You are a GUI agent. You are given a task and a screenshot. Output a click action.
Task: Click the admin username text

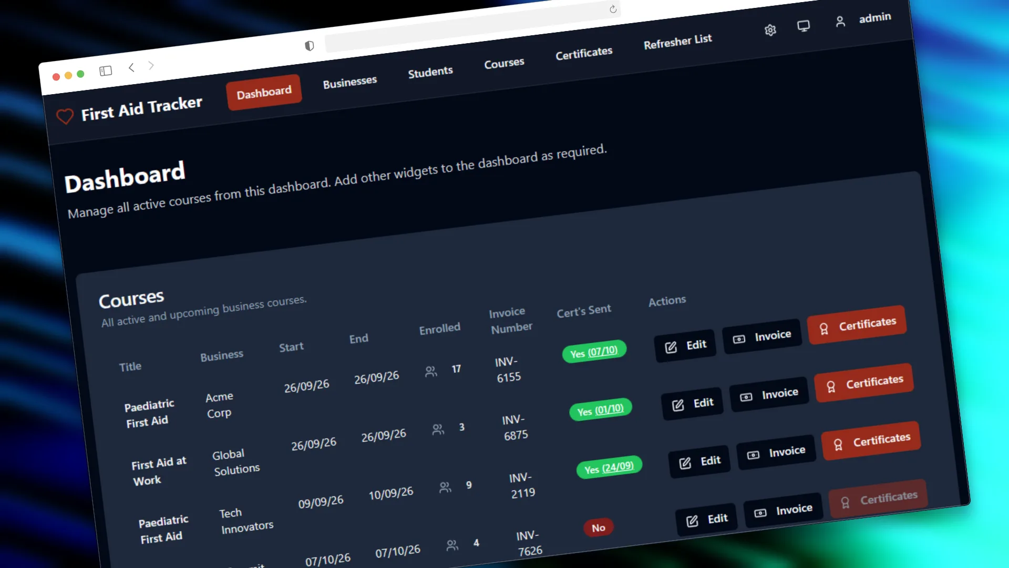pyautogui.click(x=875, y=18)
